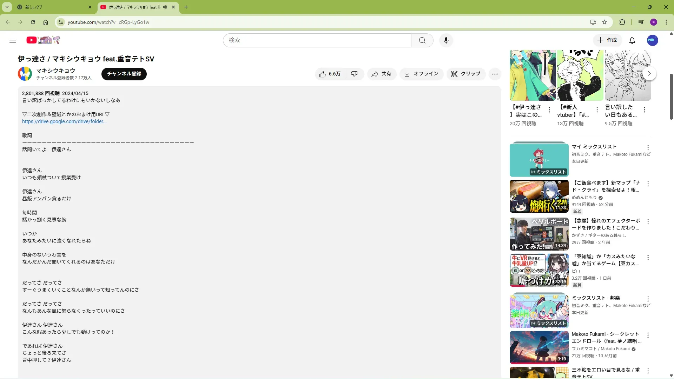Open options menu for マイ ミックスリスト
The width and height of the screenshot is (674, 379).
(648, 148)
